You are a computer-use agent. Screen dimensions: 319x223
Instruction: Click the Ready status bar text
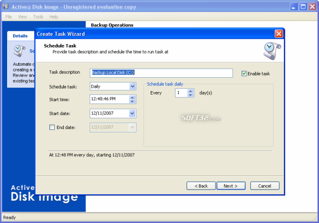coord(10,218)
